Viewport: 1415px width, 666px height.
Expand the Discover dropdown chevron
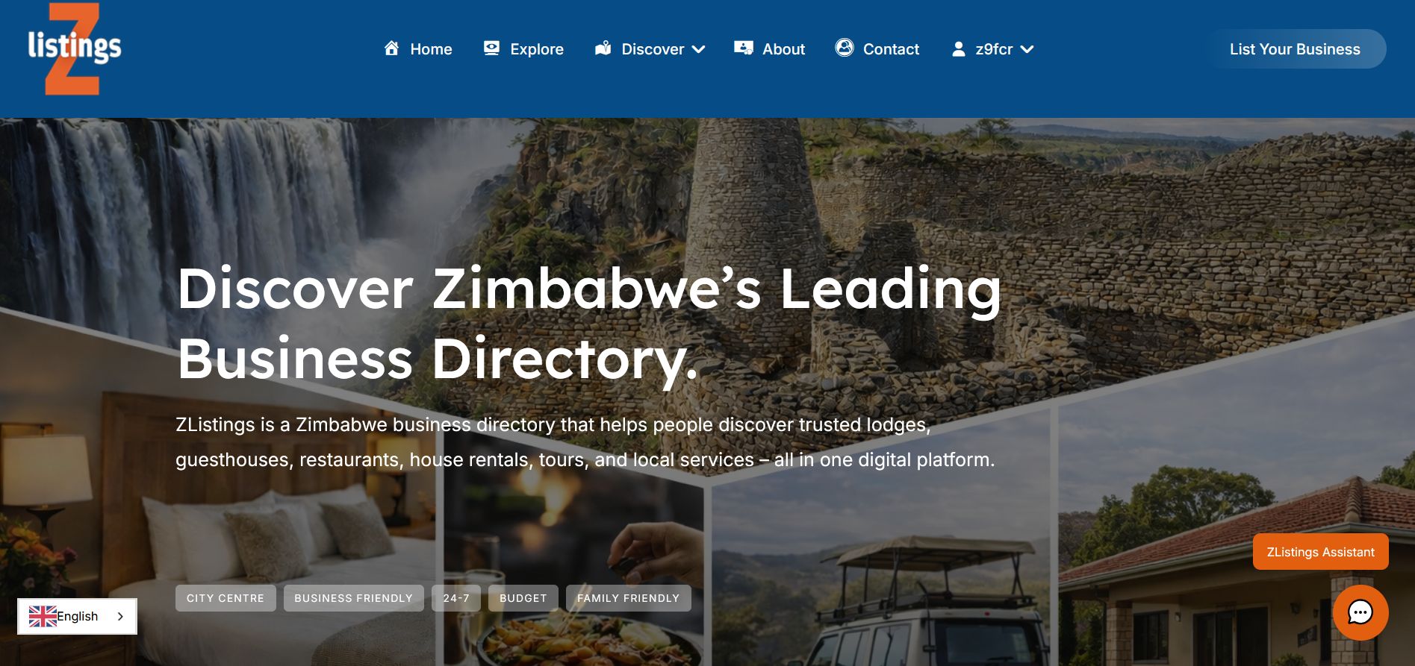click(699, 49)
